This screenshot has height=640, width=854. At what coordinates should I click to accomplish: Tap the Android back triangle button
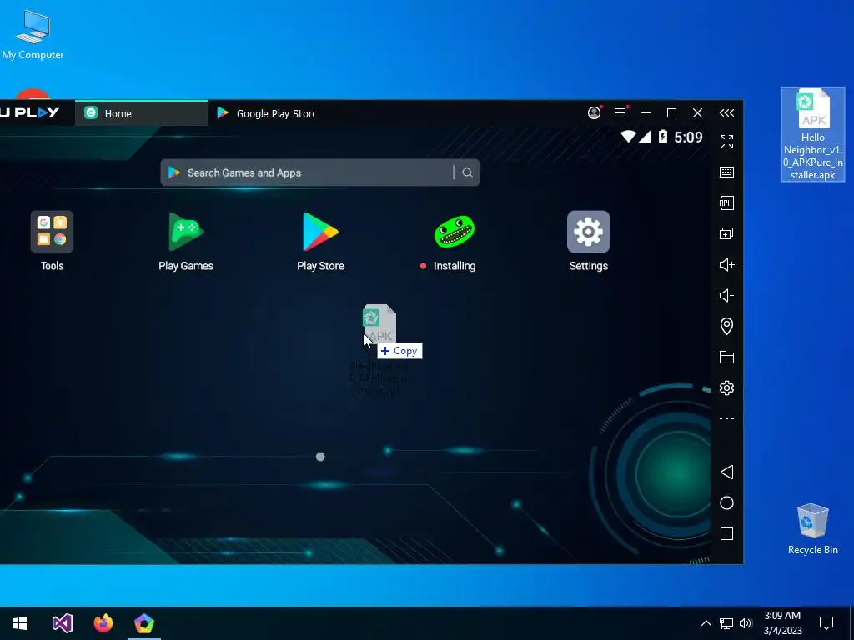tap(726, 472)
